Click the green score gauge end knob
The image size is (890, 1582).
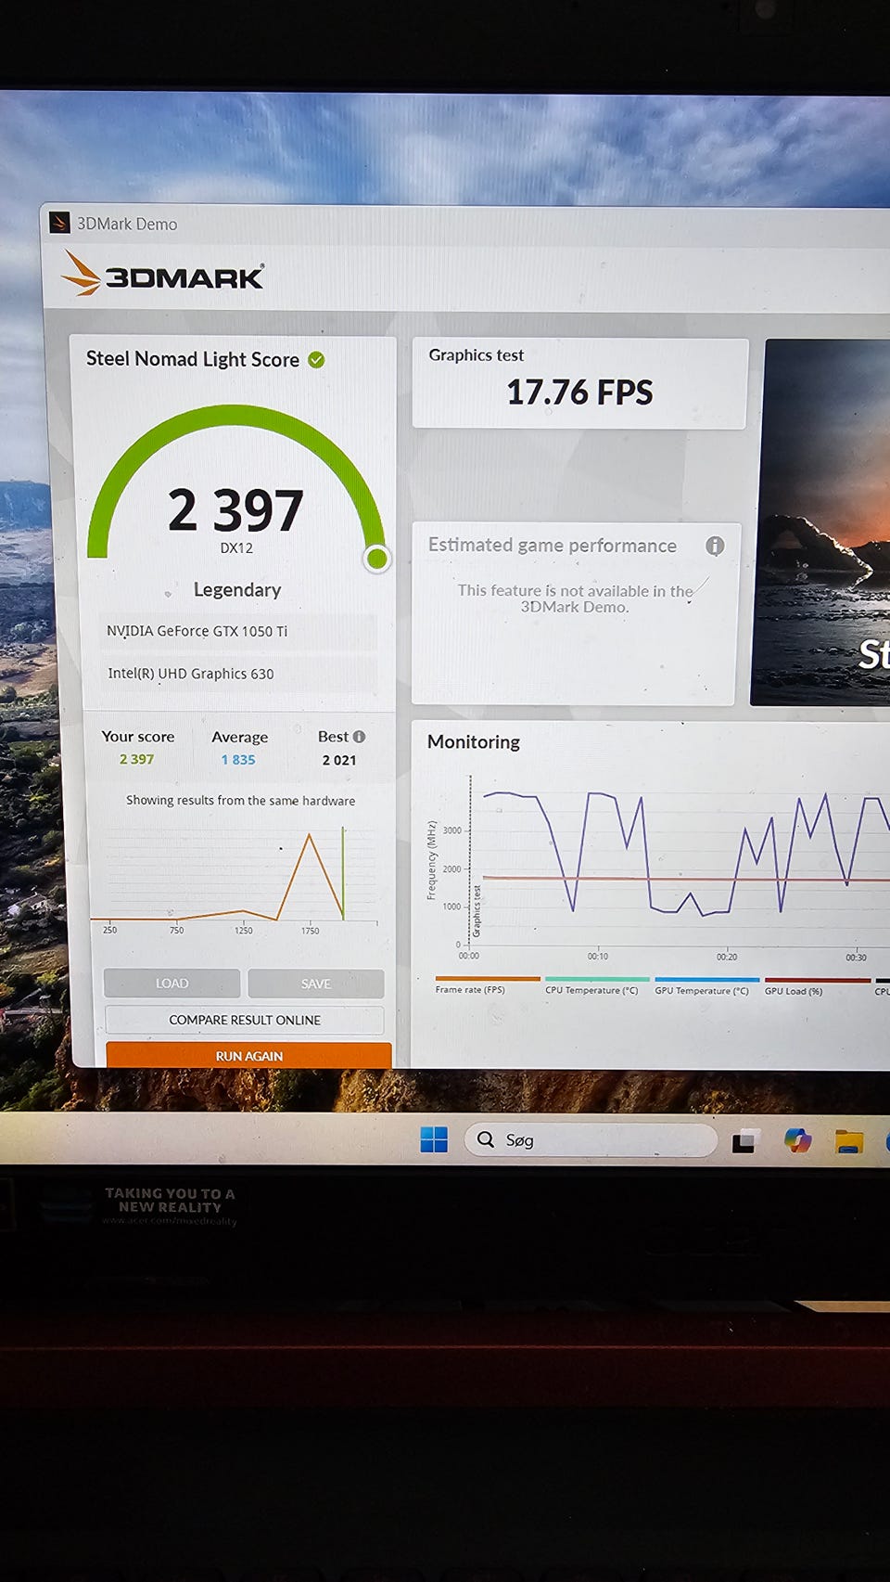click(x=376, y=559)
